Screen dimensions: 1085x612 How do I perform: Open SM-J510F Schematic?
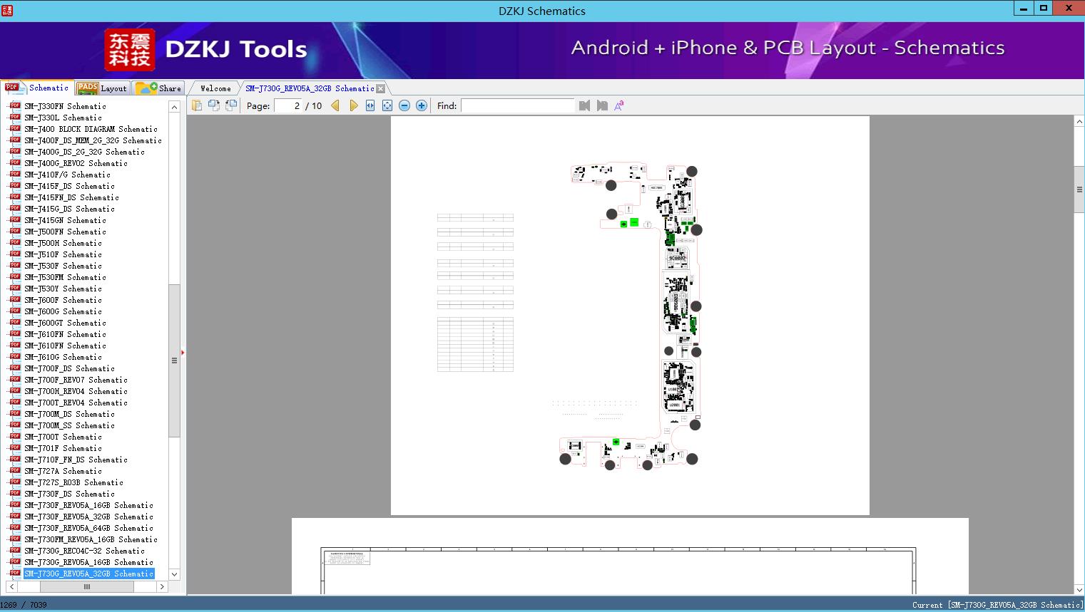coord(63,254)
